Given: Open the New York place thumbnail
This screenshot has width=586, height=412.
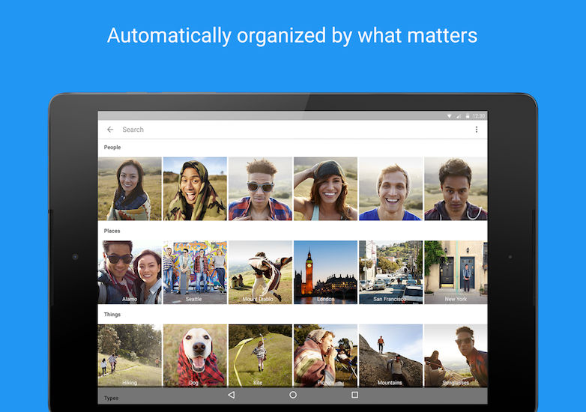Looking at the screenshot, I should tap(456, 273).
